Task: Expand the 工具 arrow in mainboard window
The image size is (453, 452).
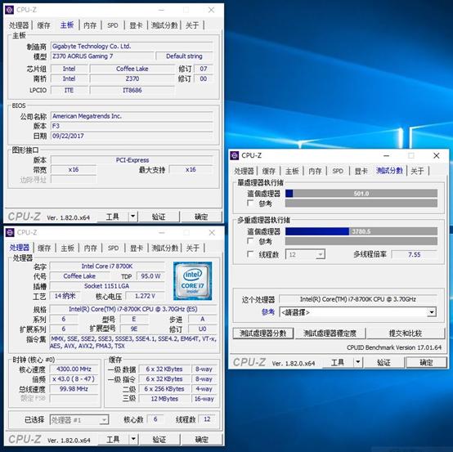Action: 133,217
